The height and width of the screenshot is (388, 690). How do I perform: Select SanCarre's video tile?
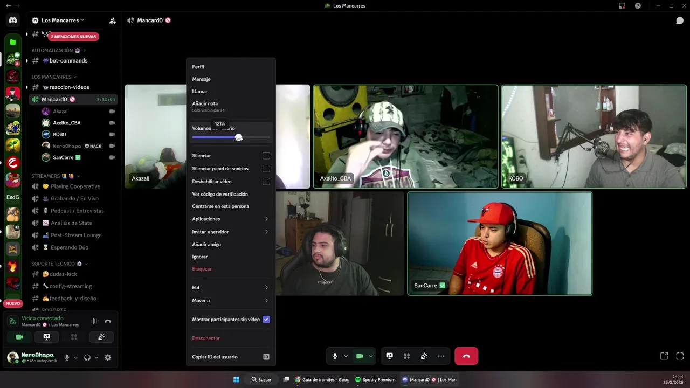pyautogui.click(x=500, y=244)
